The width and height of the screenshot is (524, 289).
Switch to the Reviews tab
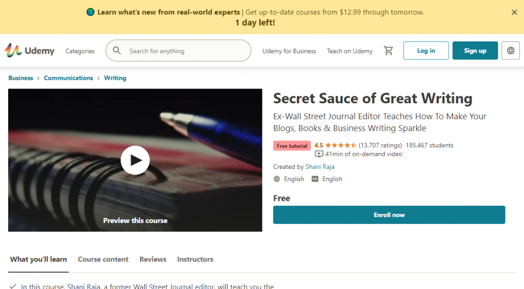[x=152, y=259]
